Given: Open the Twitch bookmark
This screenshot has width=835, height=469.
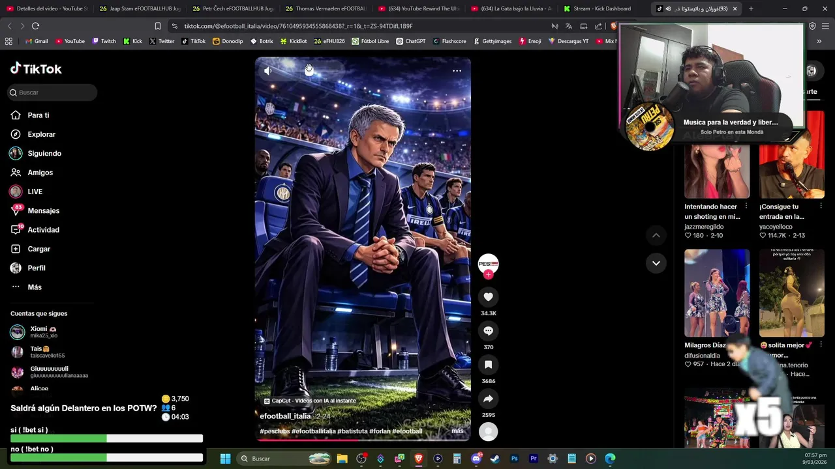Looking at the screenshot, I should (x=104, y=41).
